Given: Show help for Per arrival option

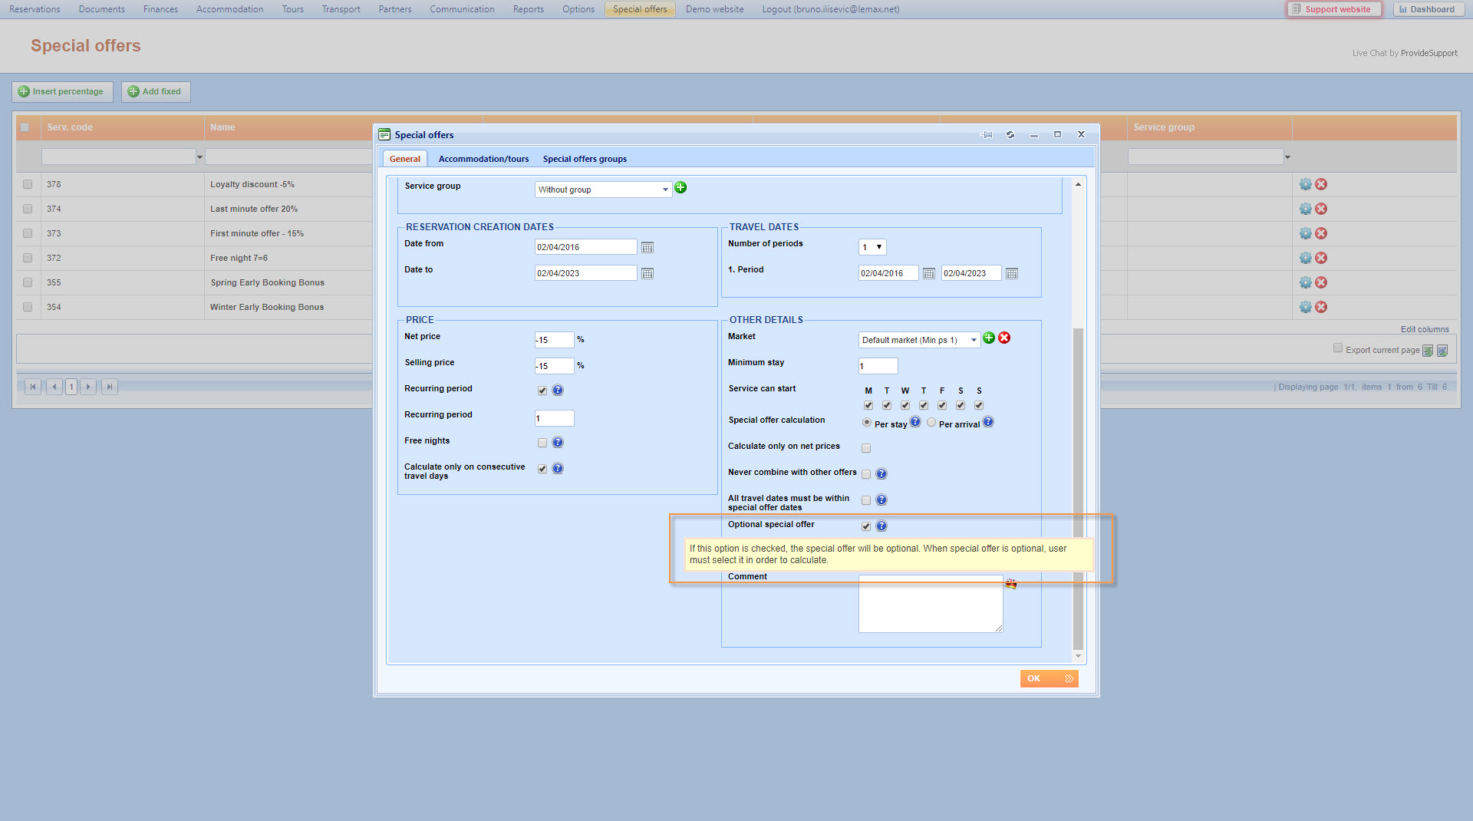Looking at the screenshot, I should [x=988, y=421].
